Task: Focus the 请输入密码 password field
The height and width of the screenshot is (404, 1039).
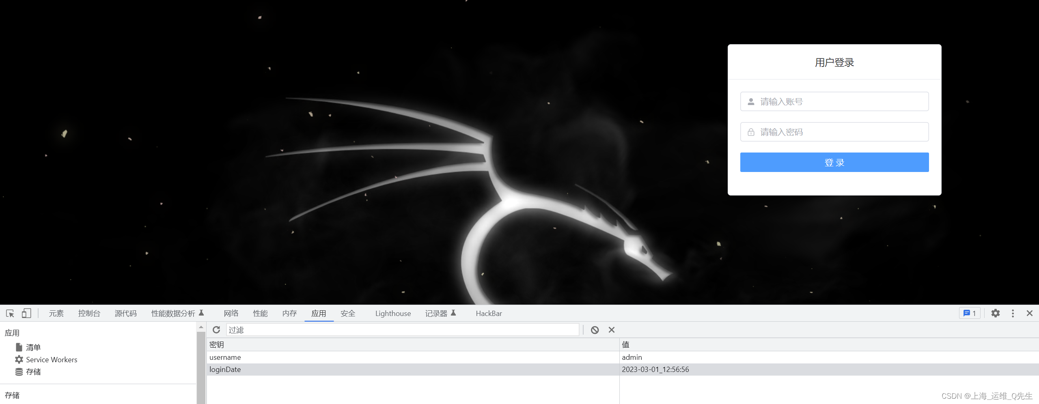Action: [x=834, y=132]
